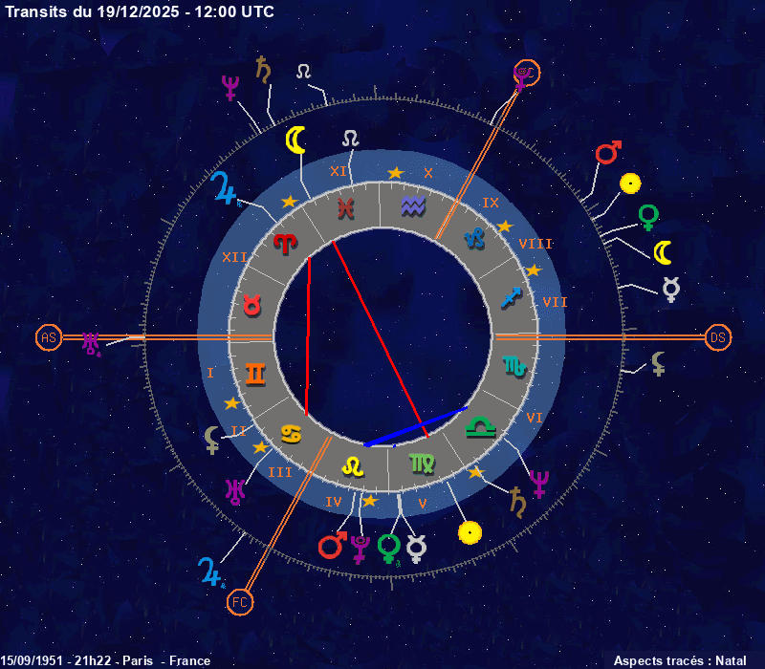Click the Transits du 19/12/2025 title

[139, 11]
